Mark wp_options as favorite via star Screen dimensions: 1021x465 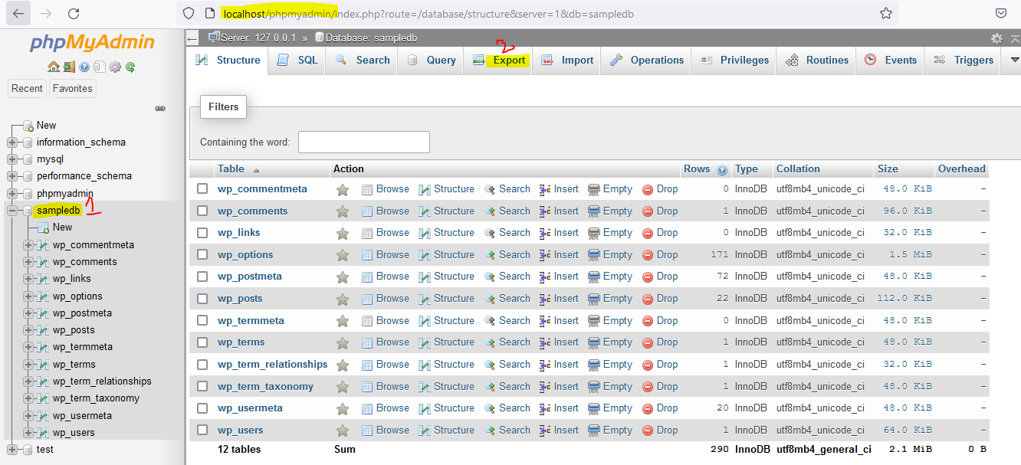coord(343,255)
